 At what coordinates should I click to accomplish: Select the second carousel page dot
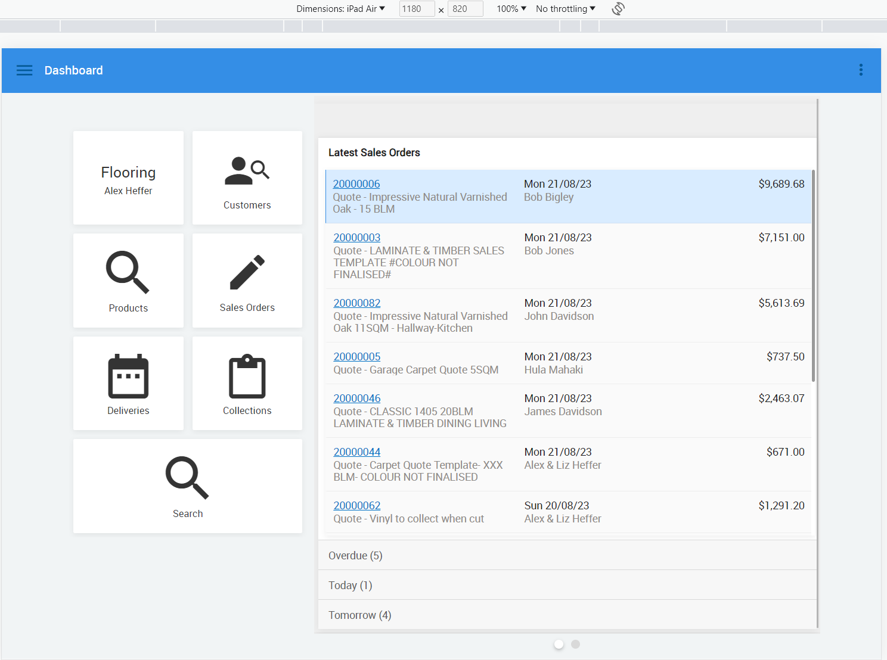tap(575, 644)
